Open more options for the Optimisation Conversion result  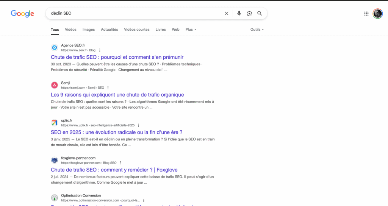coord(144,201)
